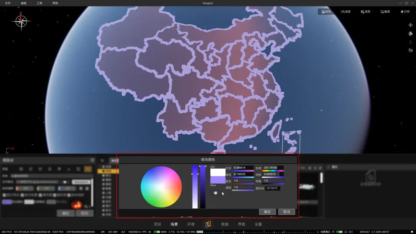Click the scrollbar in right asset panel

(x=322, y=177)
